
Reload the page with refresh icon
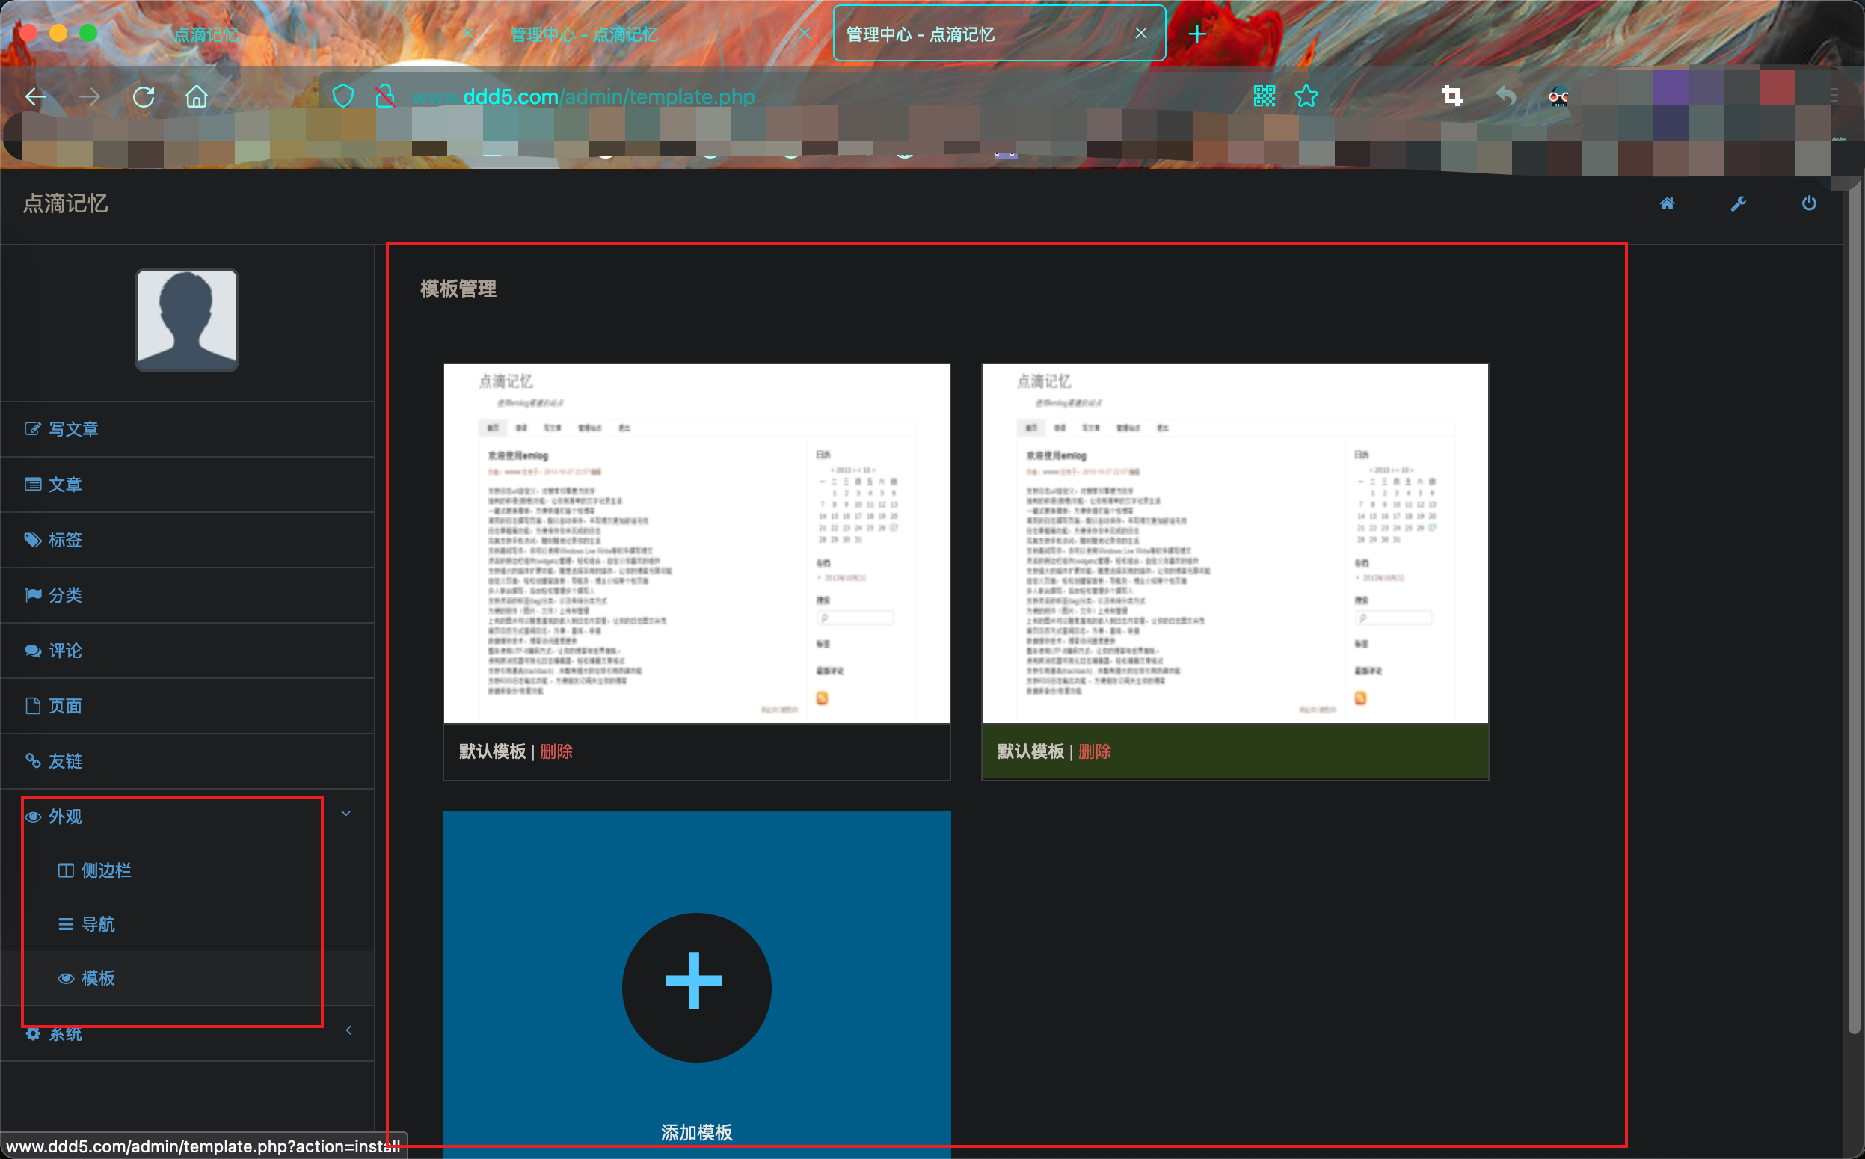pos(144,97)
